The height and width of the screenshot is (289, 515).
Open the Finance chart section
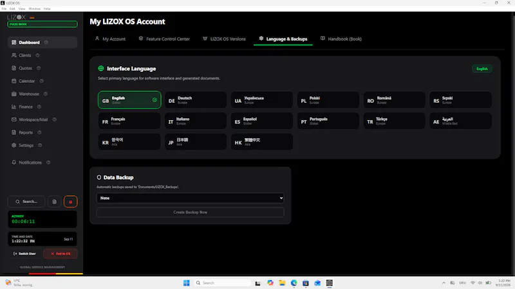point(14,107)
